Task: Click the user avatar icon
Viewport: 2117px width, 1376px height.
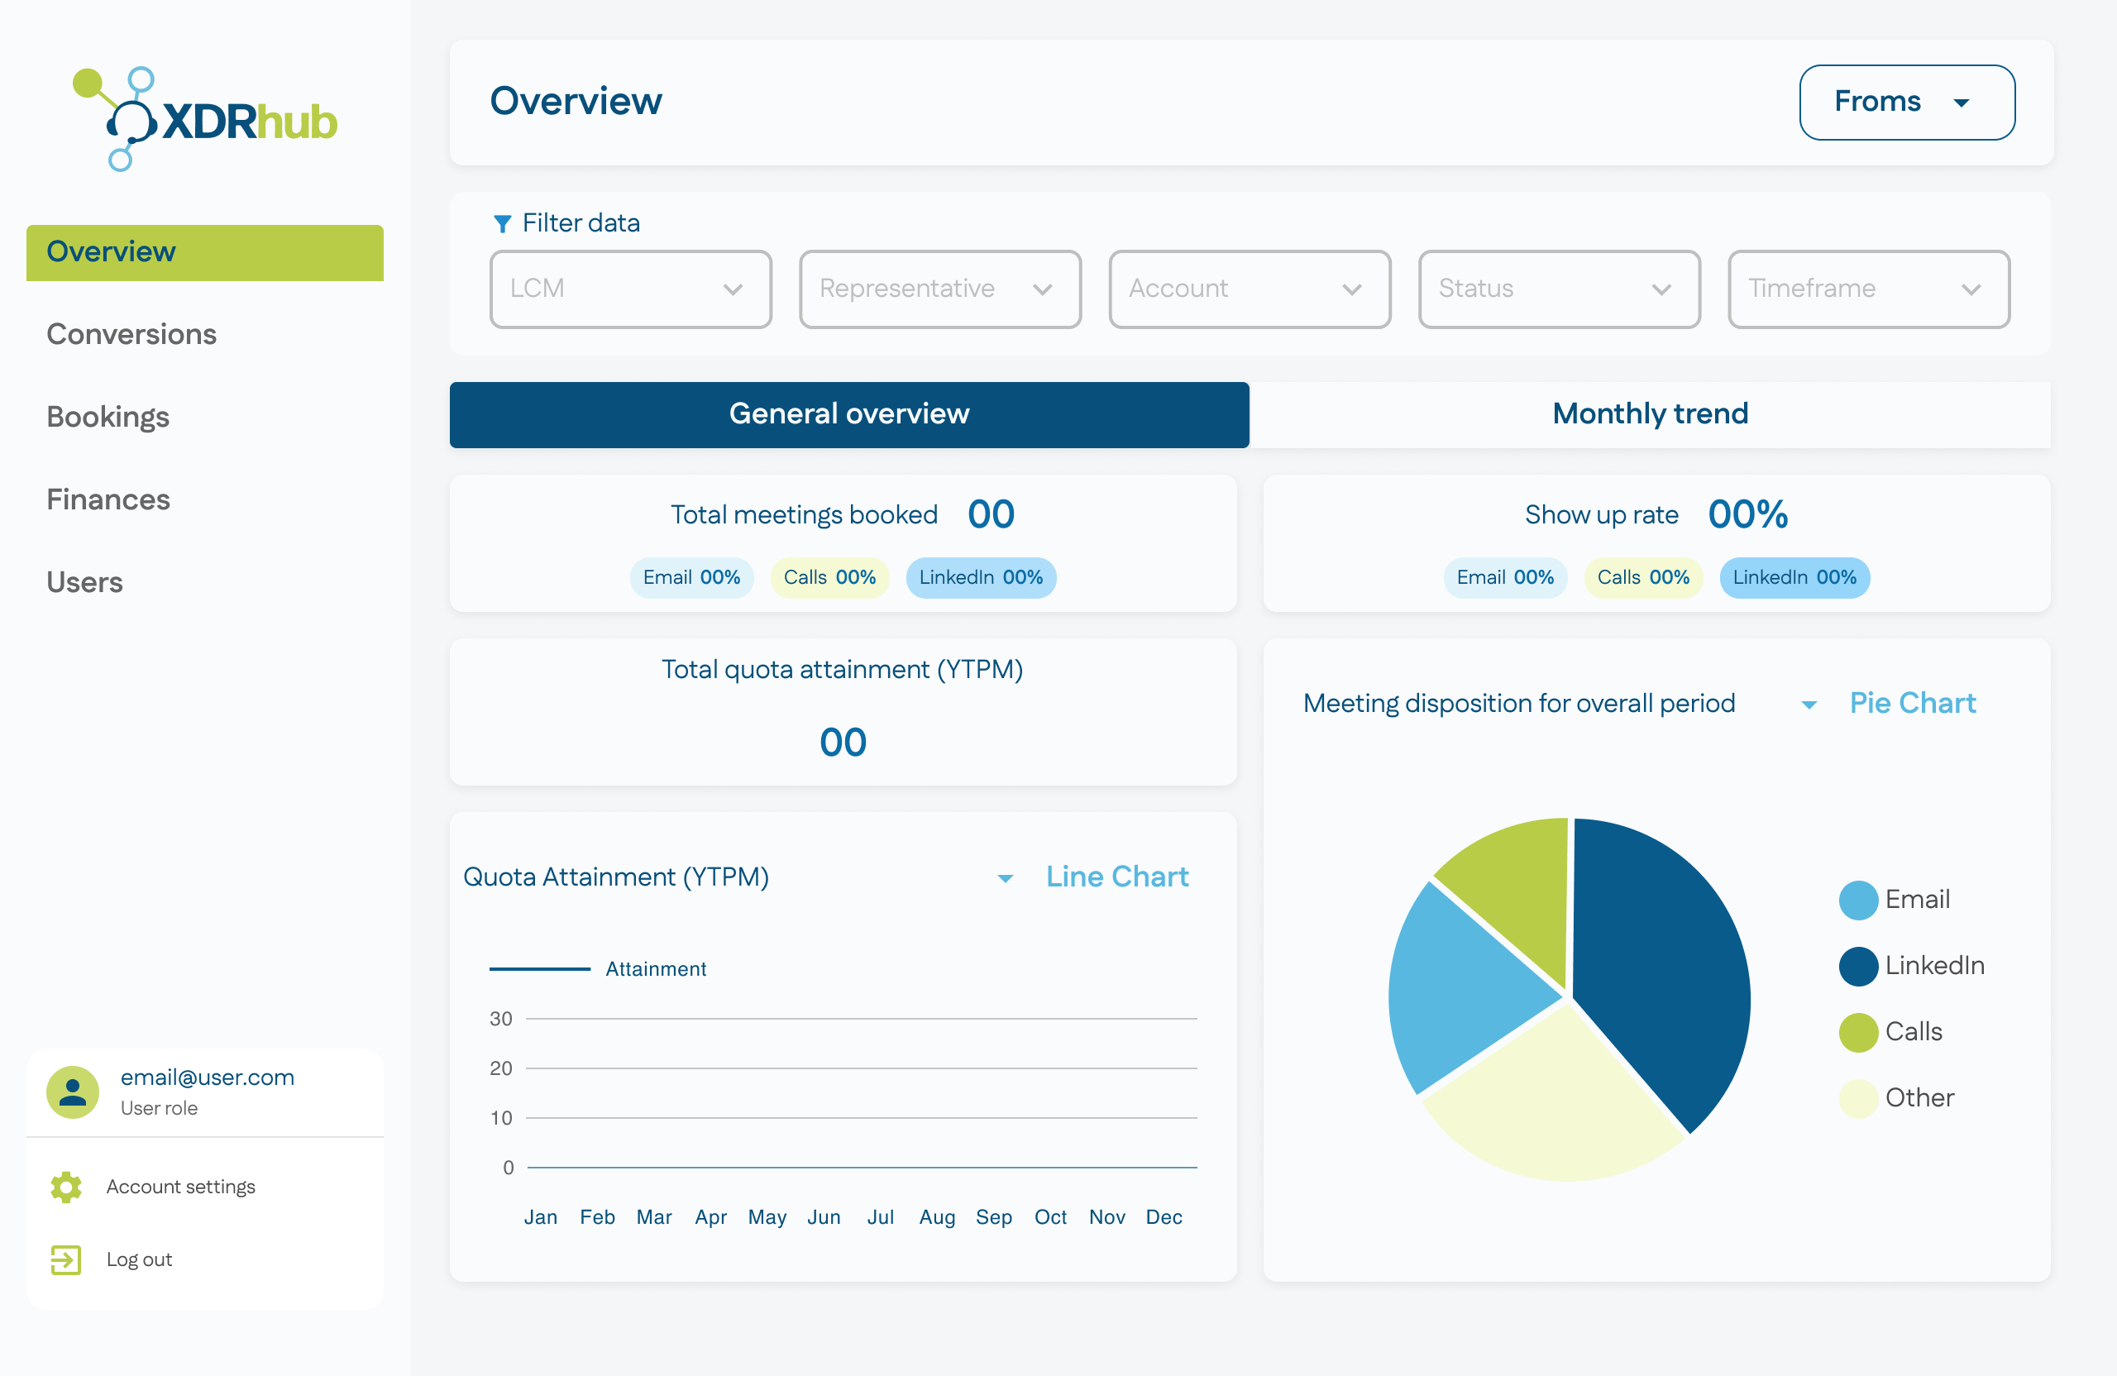Action: point(73,1092)
